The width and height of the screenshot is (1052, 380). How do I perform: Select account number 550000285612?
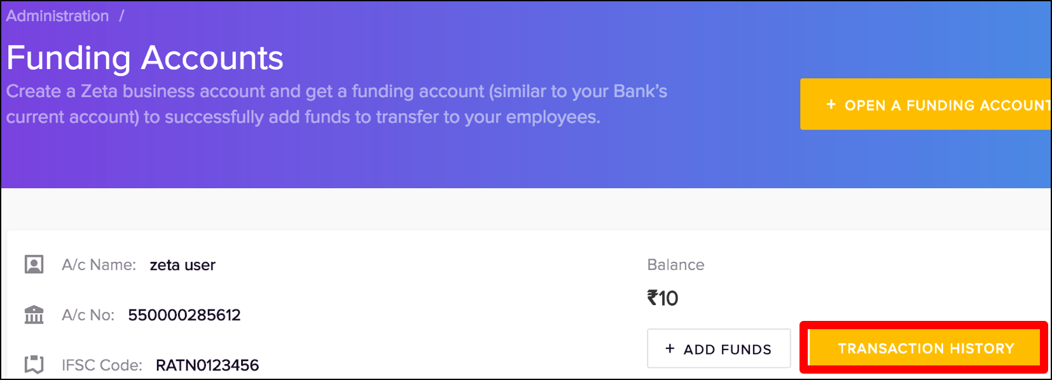tap(184, 315)
